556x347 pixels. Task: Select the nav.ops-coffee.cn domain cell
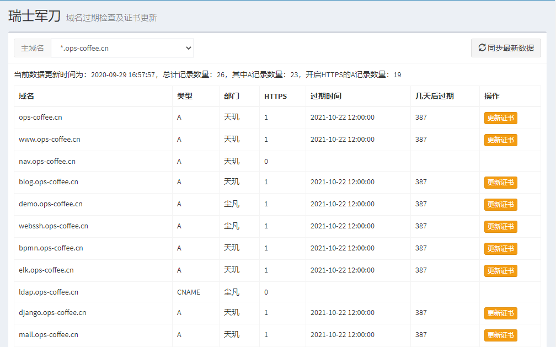[47, 162]
